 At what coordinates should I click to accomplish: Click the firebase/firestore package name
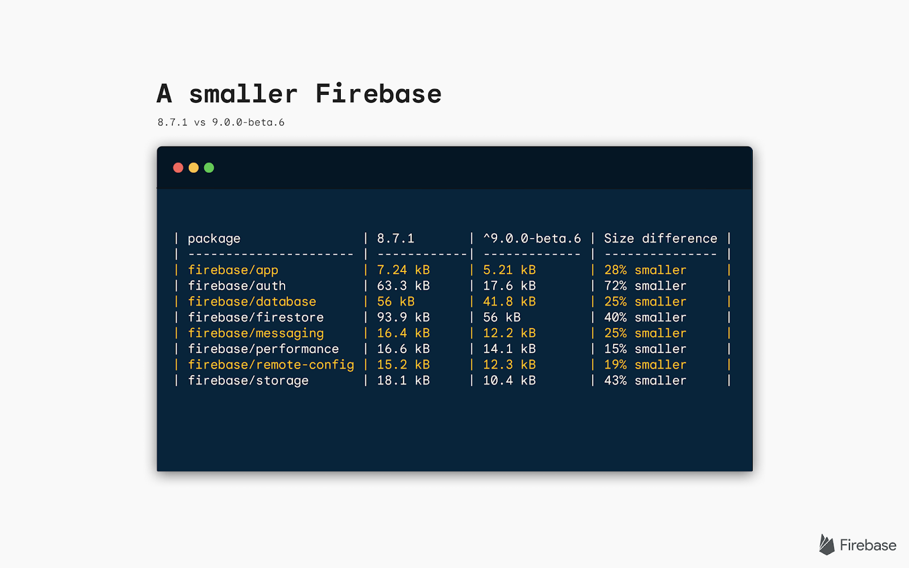tap(256, 318)
